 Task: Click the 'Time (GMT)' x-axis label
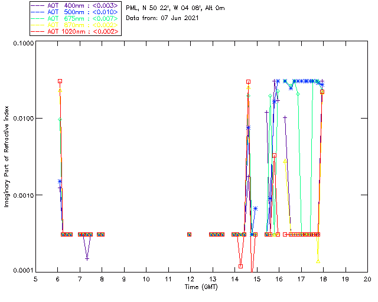pyautogui.click(x=201, y=287)
